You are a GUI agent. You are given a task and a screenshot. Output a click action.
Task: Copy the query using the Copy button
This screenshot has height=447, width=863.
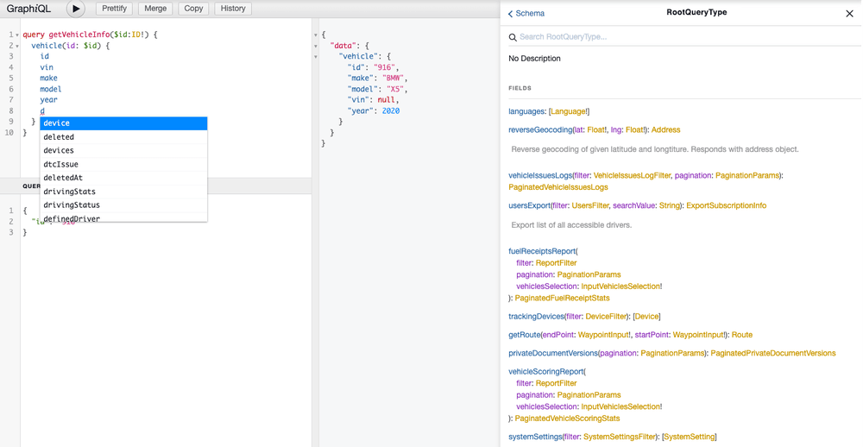(x=193, y=9)
